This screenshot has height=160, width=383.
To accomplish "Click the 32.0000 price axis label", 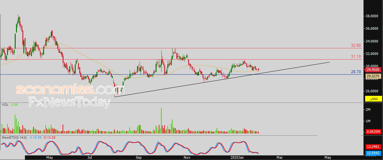I will tap(372, 54).
